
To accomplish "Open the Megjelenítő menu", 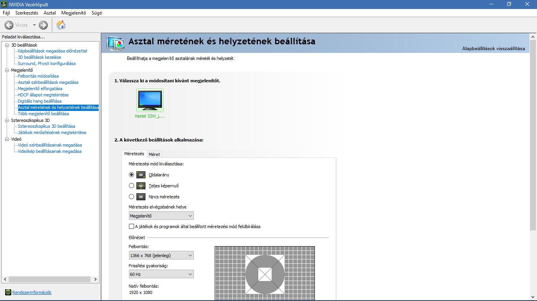I will pos(74,13).
